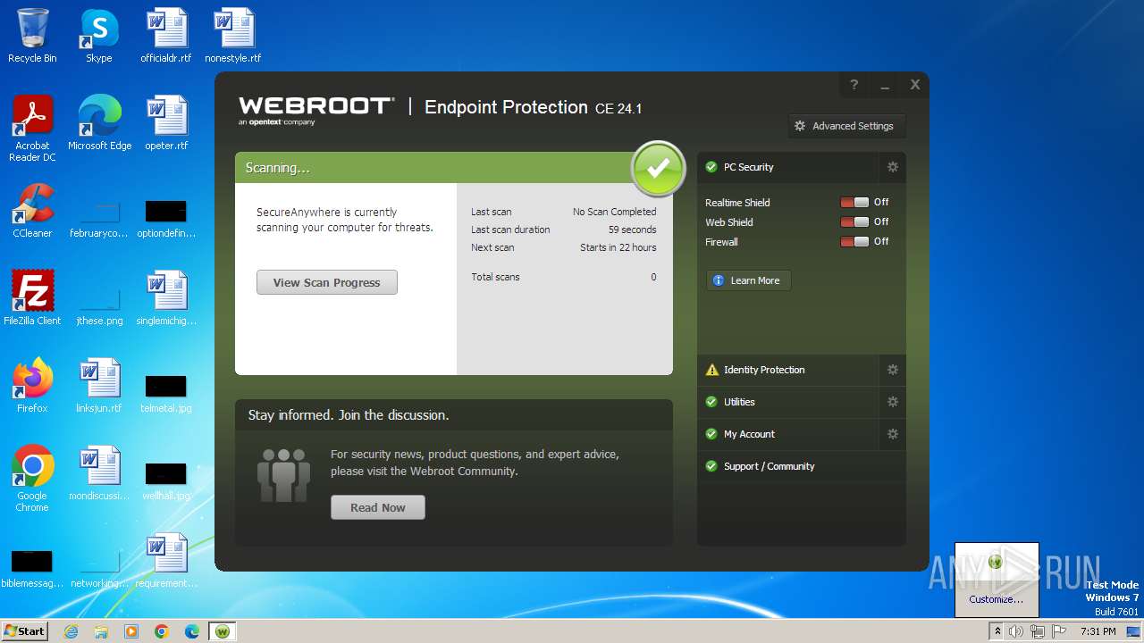Viewport: 1144px width, 643px height.
Task: Click the Read Now button
Action: click(378, 507)
